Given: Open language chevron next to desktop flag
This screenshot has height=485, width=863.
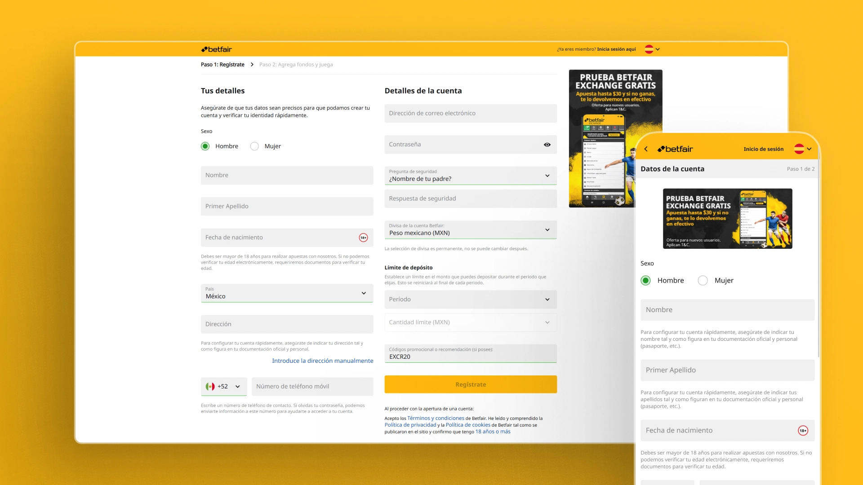Looking at the screenshot, I should (x=658, y=49).
